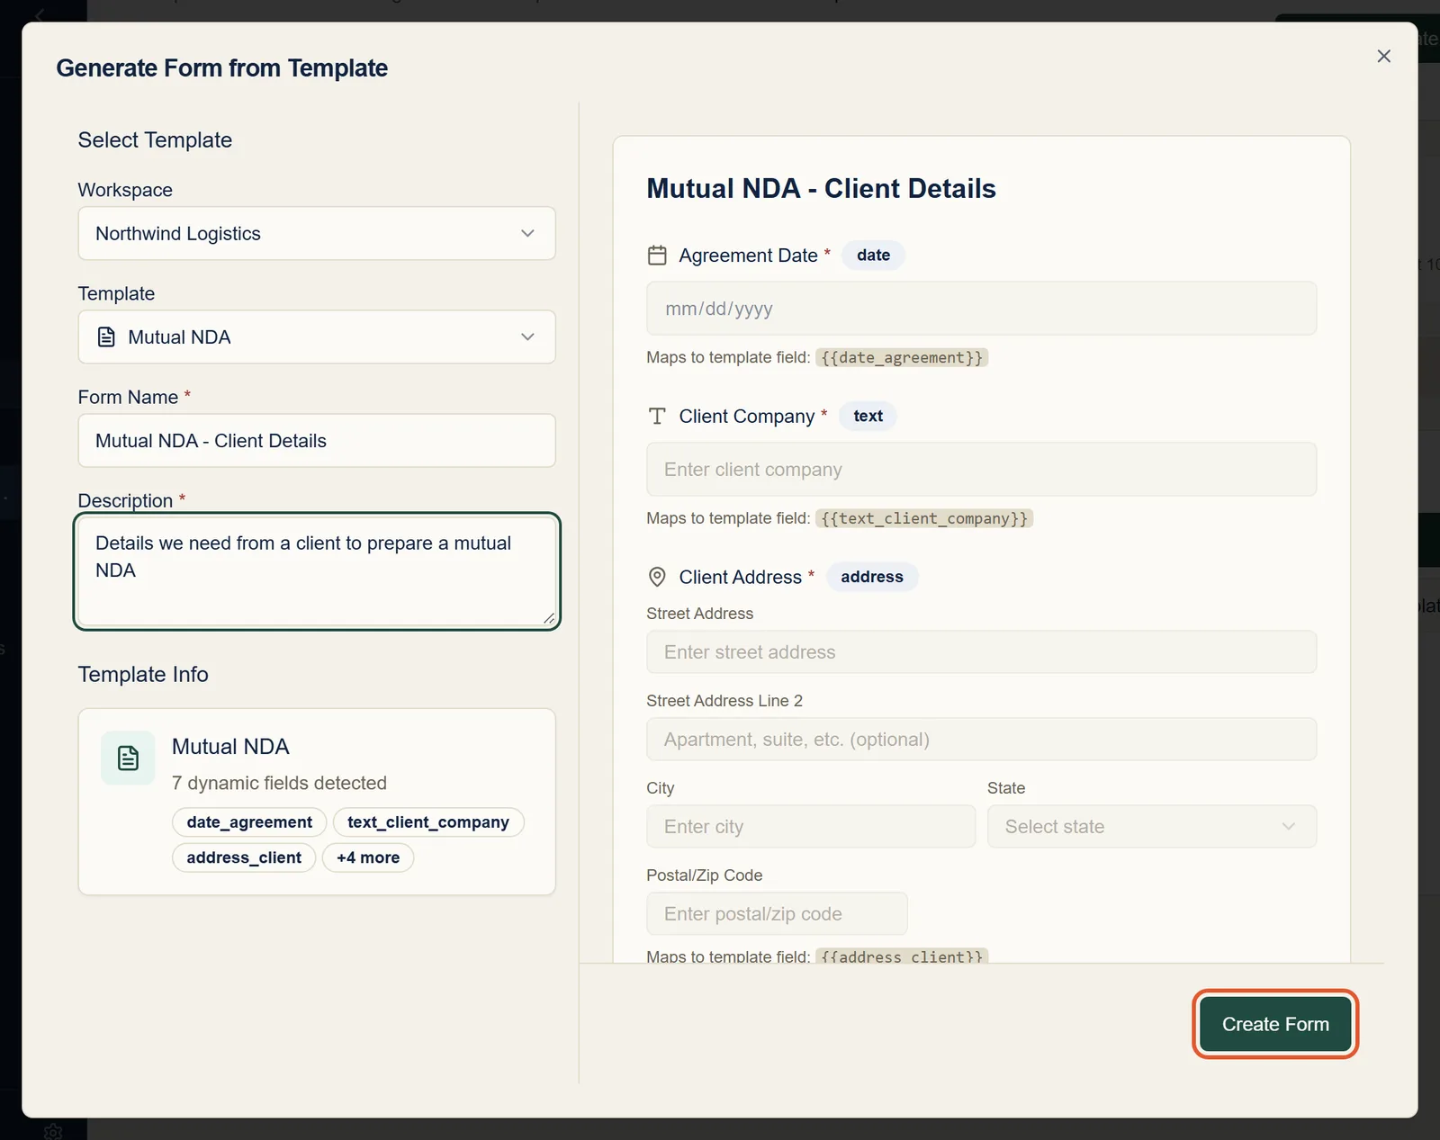
Task: Click into the Description text area
Action: point(317,571)
